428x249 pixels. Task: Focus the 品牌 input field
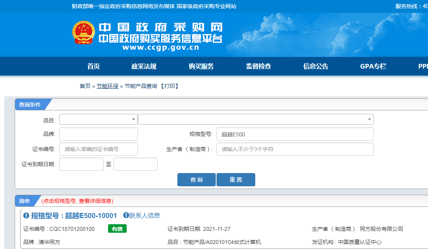pyautogui.click(x=98, y=134)
